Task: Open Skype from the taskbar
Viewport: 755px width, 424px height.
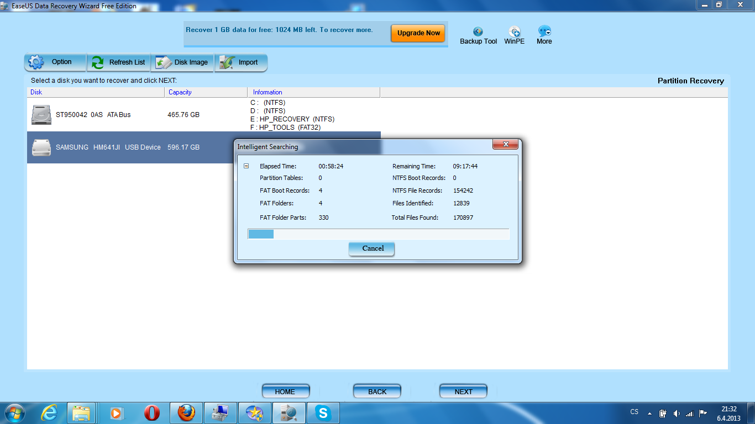Action: pos(323,413)
